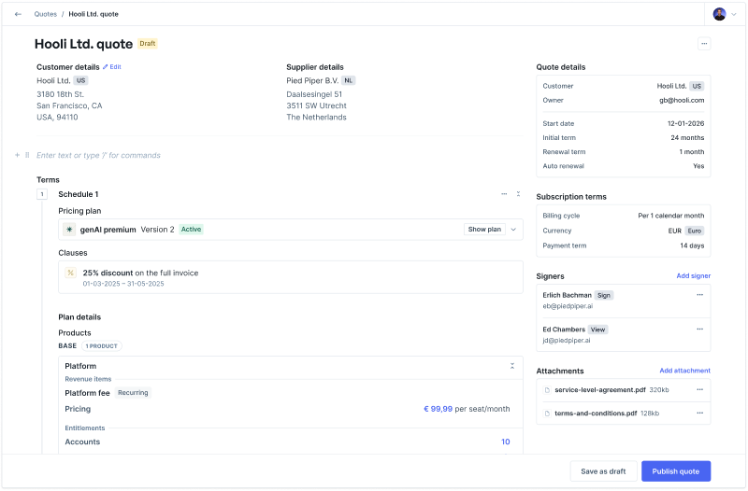The width and height of the screenshot is (748, 491).
Task: Open options for signer Ed Chambers
Action: pos(699,330)
